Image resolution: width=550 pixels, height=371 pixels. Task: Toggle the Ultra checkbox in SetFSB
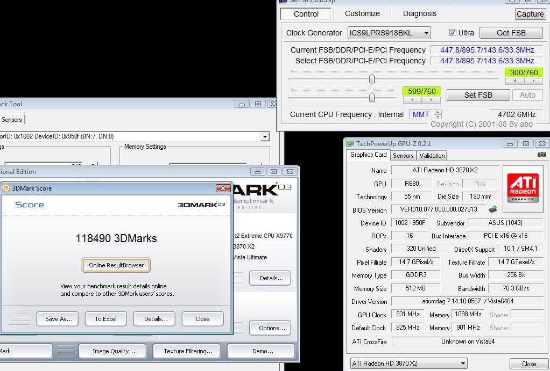coord(453,33)
